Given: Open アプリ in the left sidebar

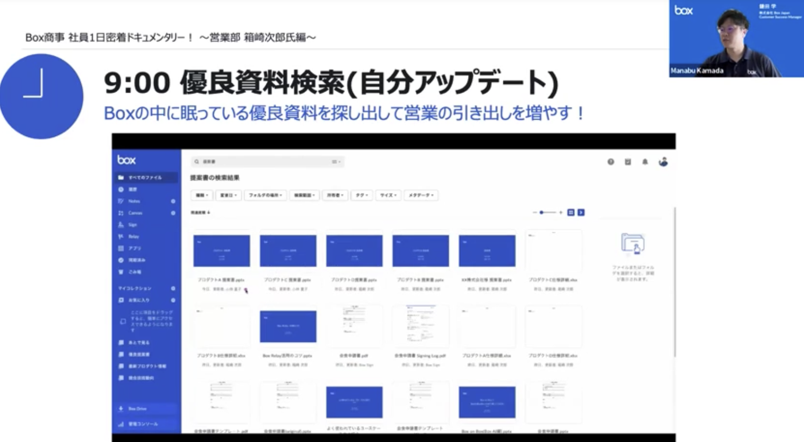Looking at the screenshot, I should (135, 248).
